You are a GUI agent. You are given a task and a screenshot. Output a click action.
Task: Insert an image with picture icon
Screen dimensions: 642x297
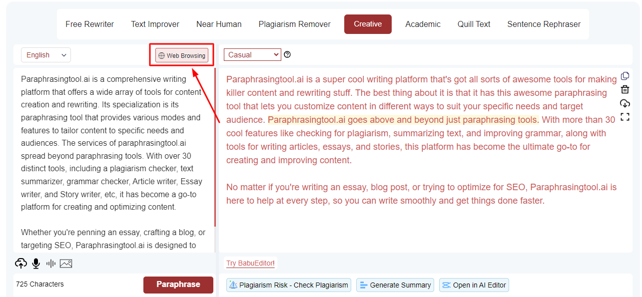pos(66,263)
